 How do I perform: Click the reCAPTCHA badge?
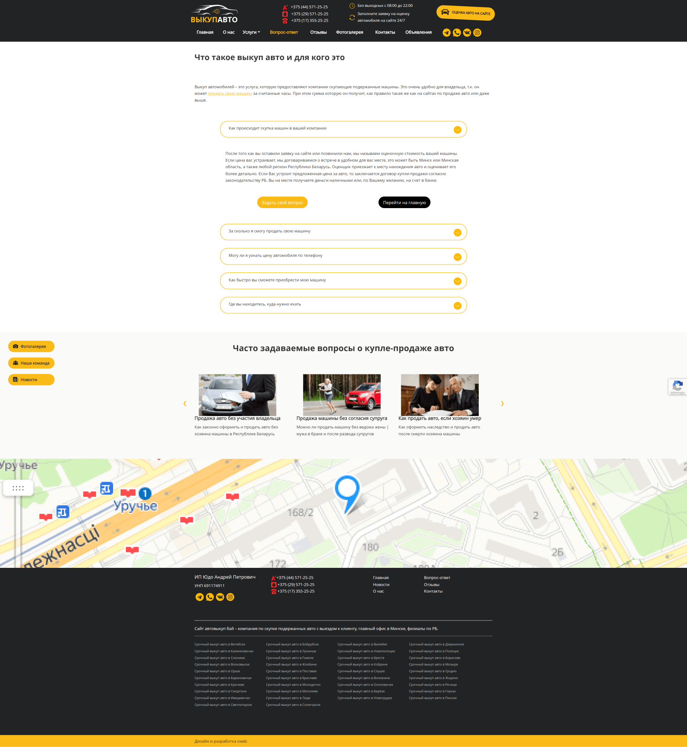[x=677, y=387]
